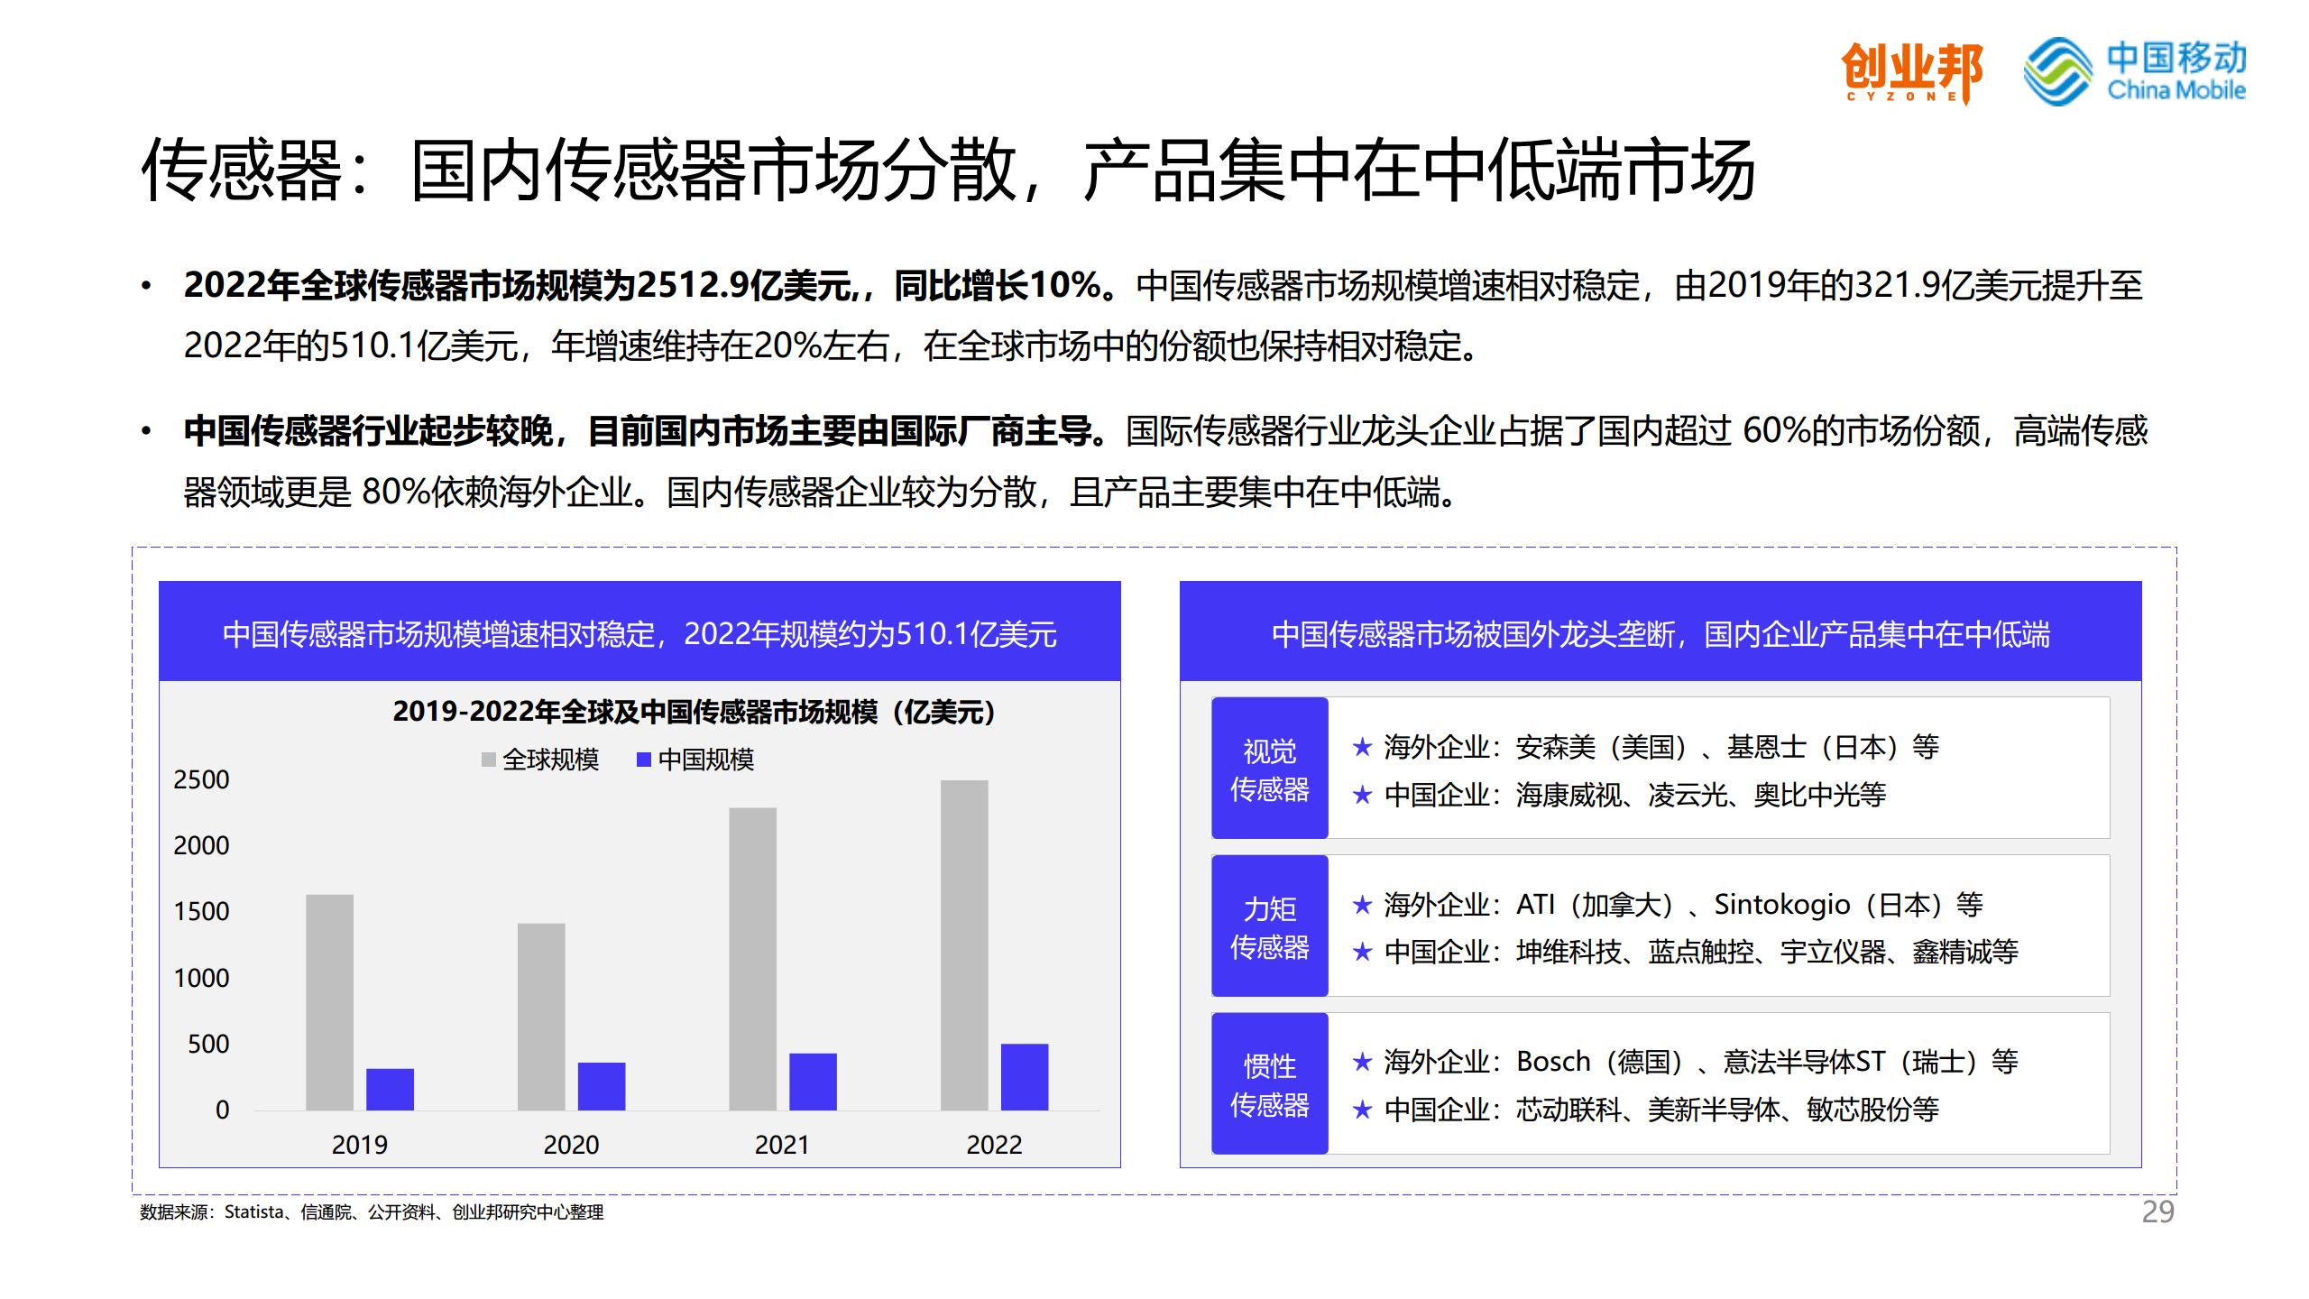Viewport: 2309px width, 1299px height.
Task: Click the x-axis label 2019
Action: coord(360,1145)
